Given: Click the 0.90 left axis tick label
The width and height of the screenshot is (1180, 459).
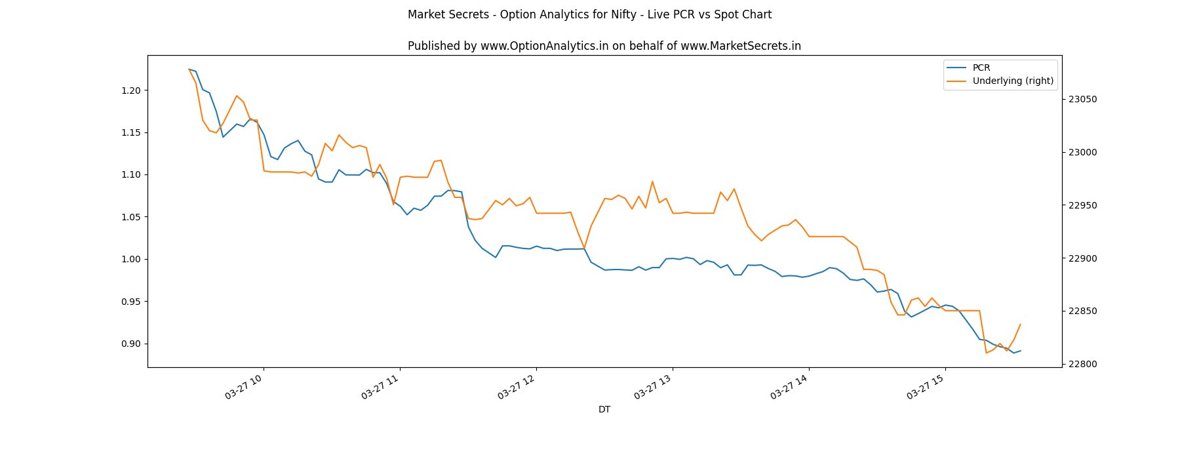Looking at the screenshot, I should point(130,344).
